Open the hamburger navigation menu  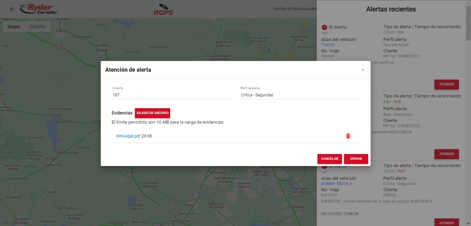(12, 9)
